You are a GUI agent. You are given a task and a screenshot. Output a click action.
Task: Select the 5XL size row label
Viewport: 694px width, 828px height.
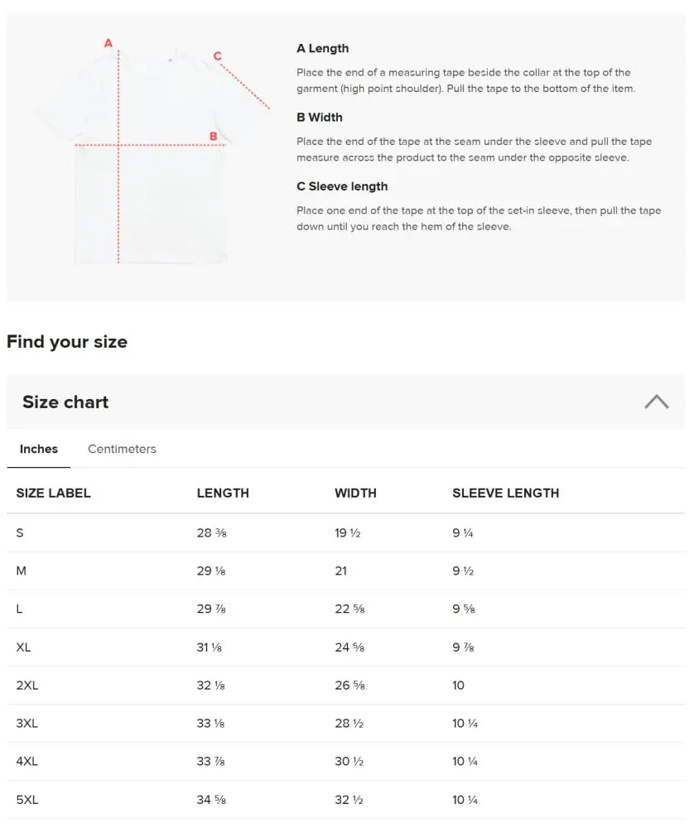tap(27, 800)
